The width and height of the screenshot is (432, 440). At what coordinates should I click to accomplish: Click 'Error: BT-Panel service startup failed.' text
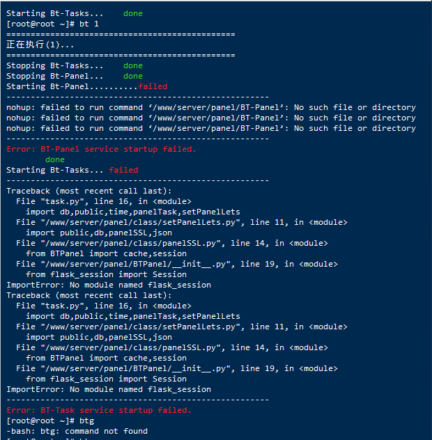(101, 149)
